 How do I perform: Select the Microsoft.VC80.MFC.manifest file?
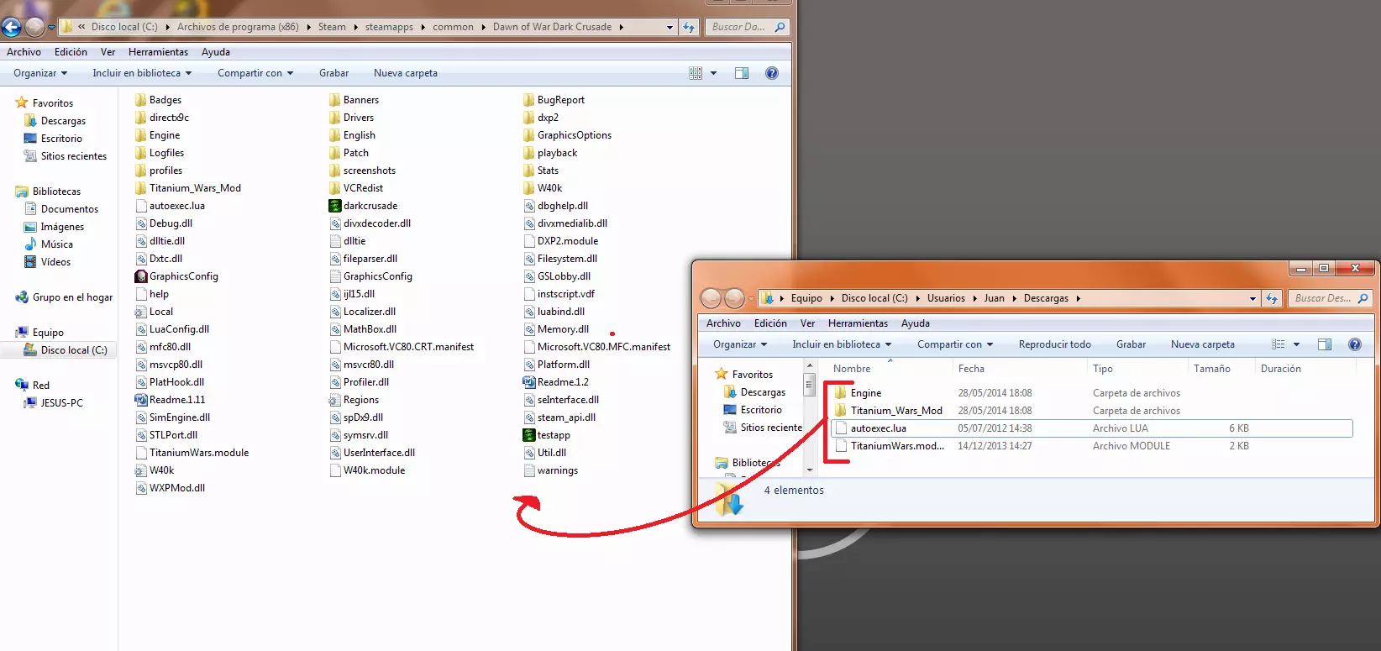tap(596, 347)
